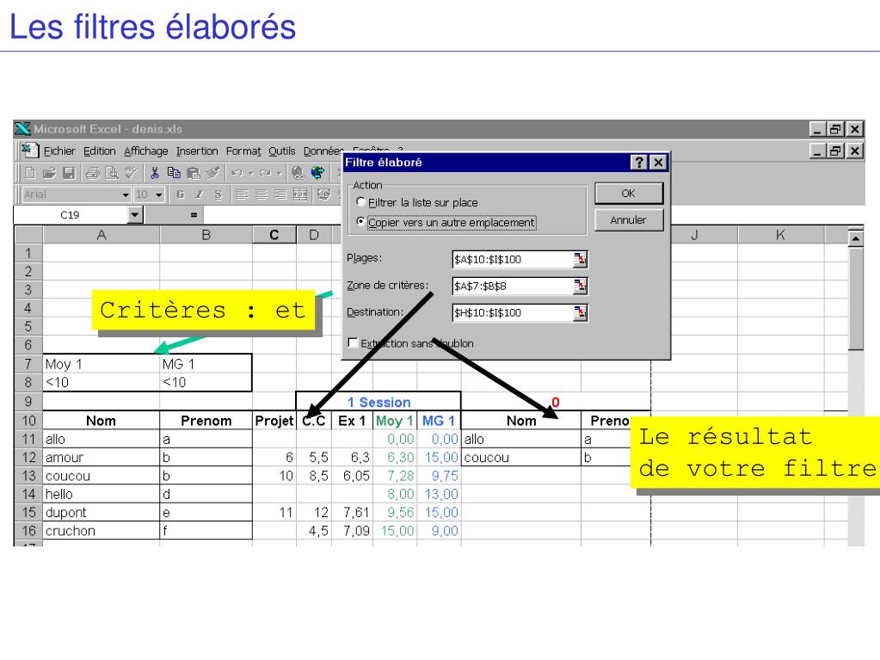Click the Zone de critères input field

pos(513,286)
